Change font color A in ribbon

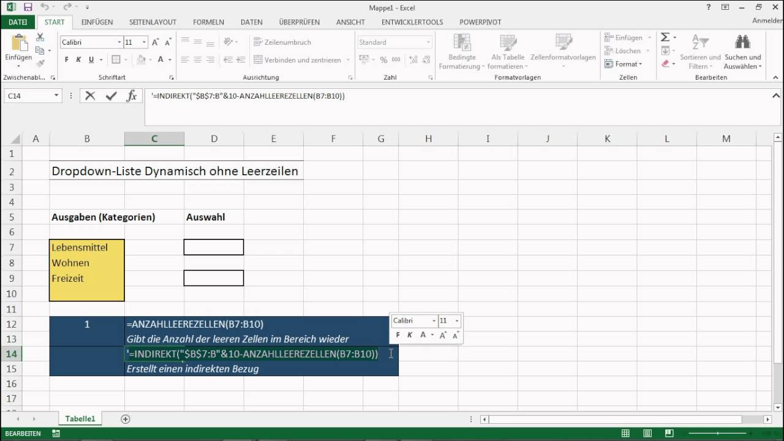160,59
